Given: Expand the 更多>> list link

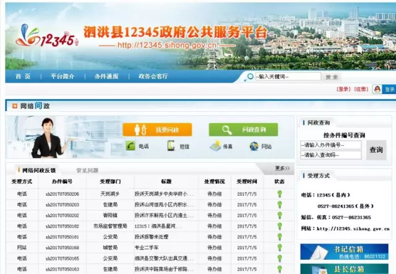Looking at the screenshot, I should (282, 168).
